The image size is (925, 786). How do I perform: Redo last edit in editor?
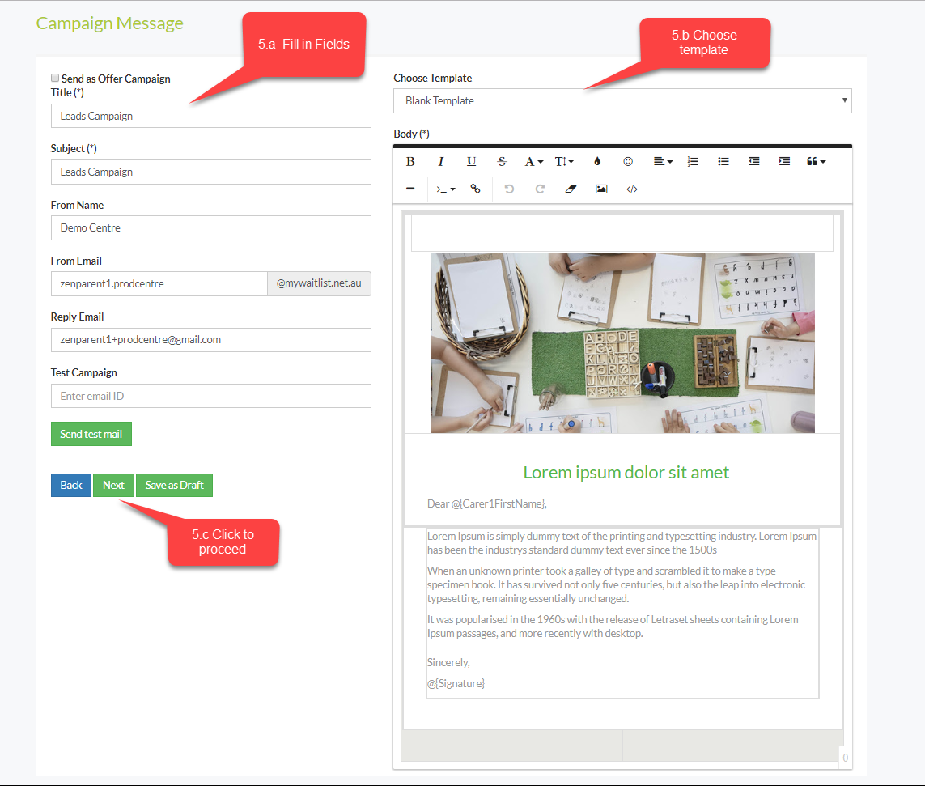click(540, 189)
